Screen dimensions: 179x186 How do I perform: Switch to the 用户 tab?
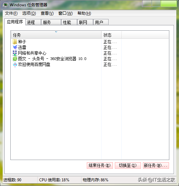pyautogui.click(x=101, y=22)
